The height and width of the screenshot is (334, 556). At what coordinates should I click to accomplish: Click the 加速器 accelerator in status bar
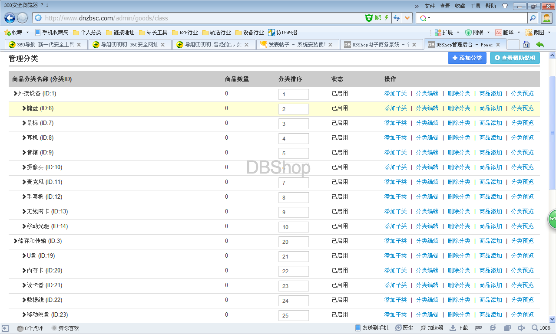(x=431, y=328)
